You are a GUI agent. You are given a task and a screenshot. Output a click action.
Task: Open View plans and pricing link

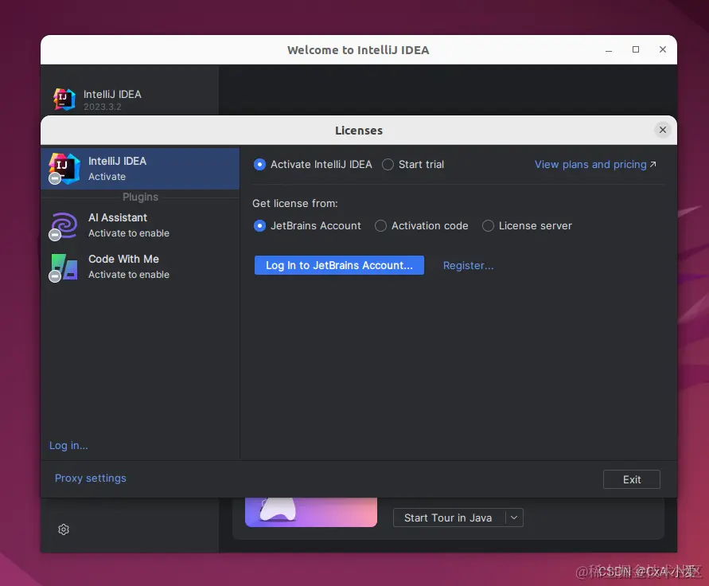point(590,164)
